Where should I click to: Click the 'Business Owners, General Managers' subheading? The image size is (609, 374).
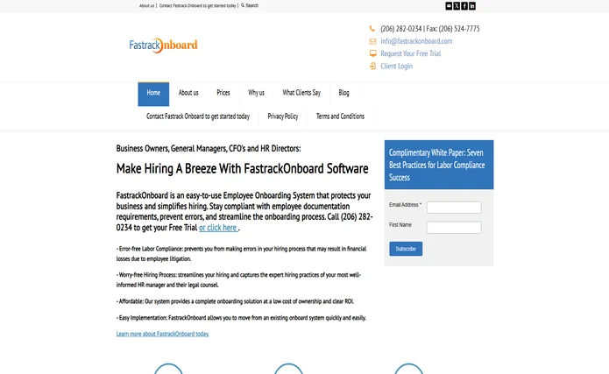(209, 149)
